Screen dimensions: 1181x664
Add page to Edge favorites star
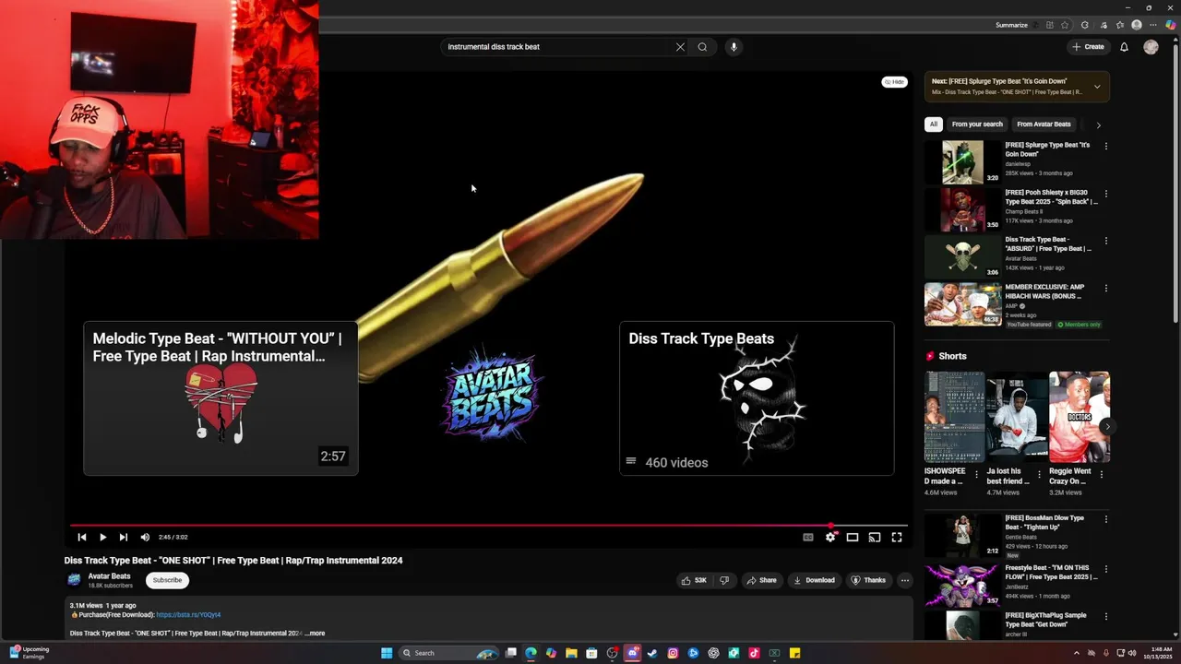click(x=1065, y=25)
